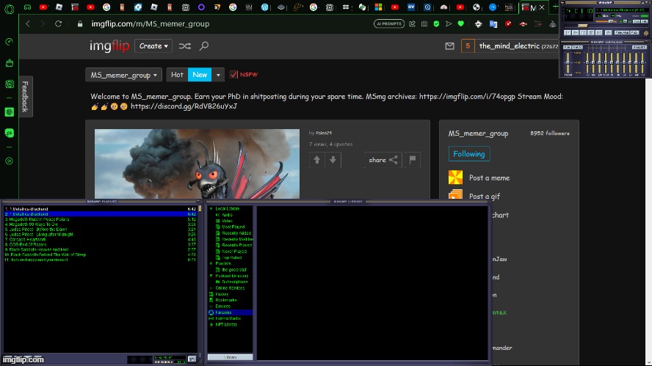
Task: Toggle the equalizer AUTO button
Action: pos(578,48)
